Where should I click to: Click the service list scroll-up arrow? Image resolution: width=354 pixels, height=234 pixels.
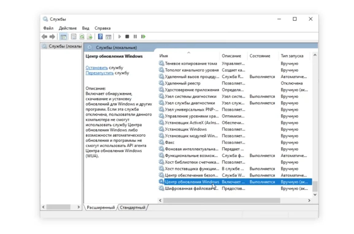pos(315,55)
